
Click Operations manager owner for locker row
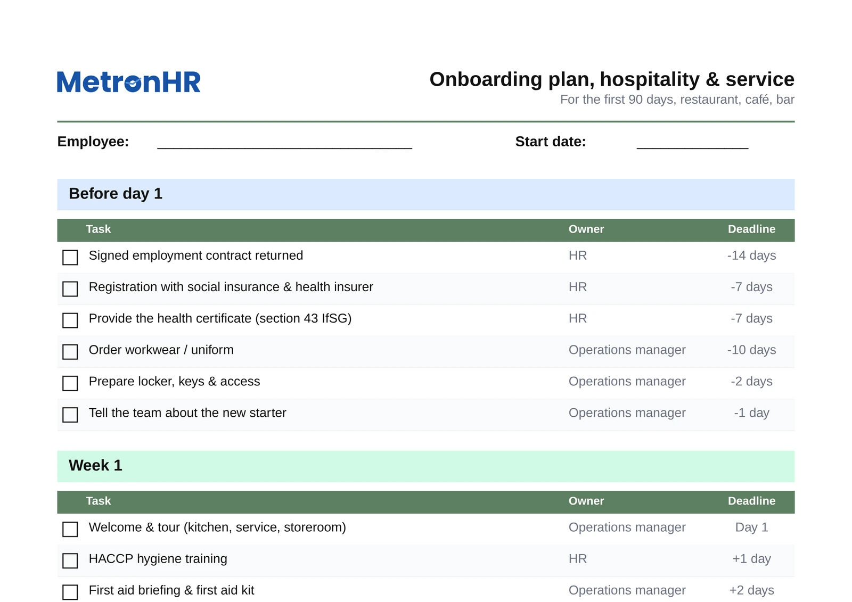627,381
